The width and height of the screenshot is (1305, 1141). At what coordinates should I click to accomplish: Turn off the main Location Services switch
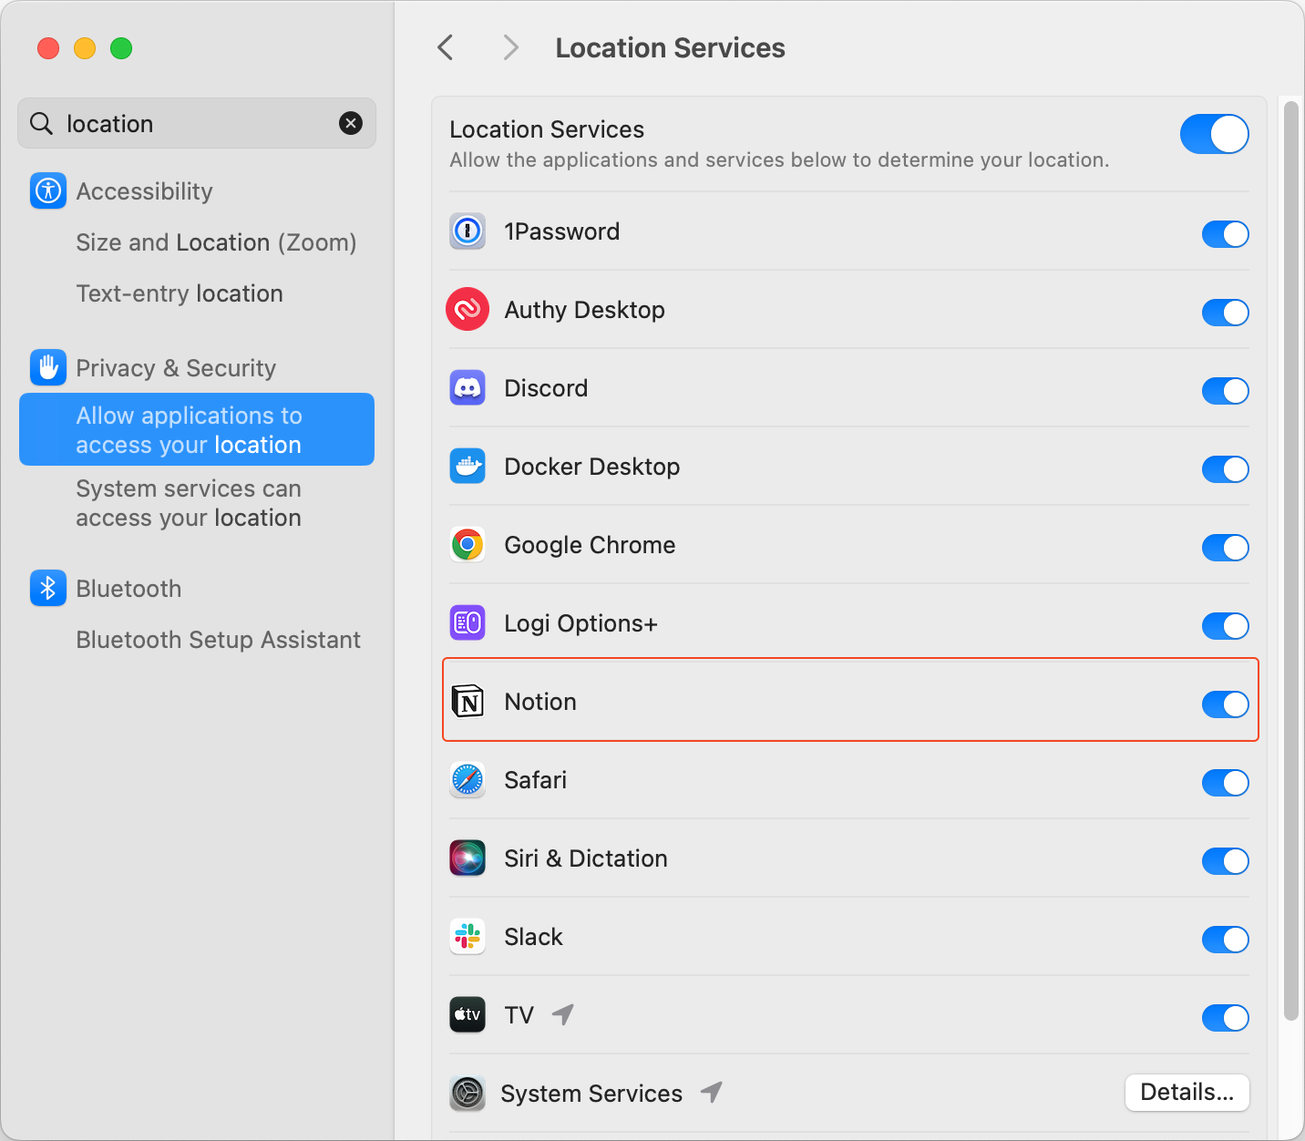[1214, 134]
